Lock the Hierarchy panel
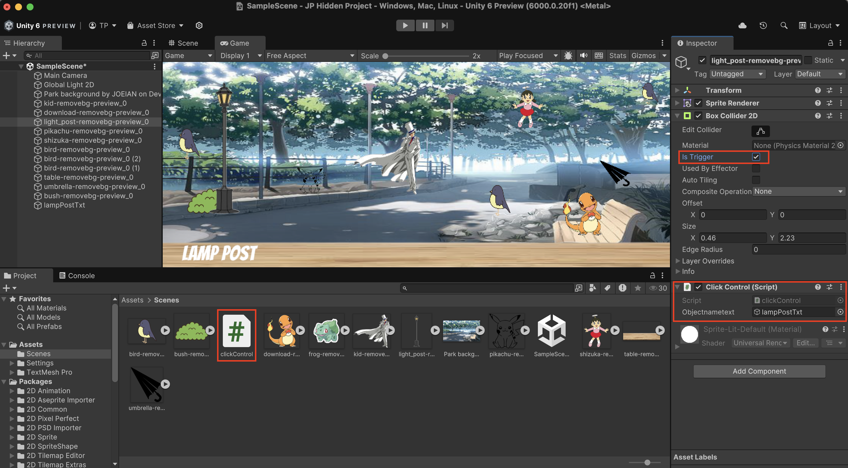Viewport: 848px width, 468px height. tap(144, 43)
